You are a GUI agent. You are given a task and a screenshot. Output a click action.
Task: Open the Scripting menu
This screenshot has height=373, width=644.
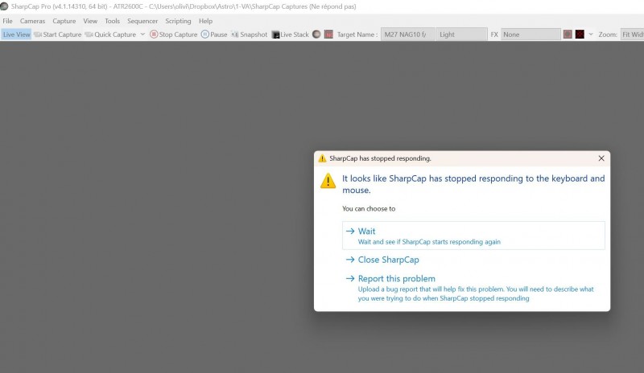[178, 21]
